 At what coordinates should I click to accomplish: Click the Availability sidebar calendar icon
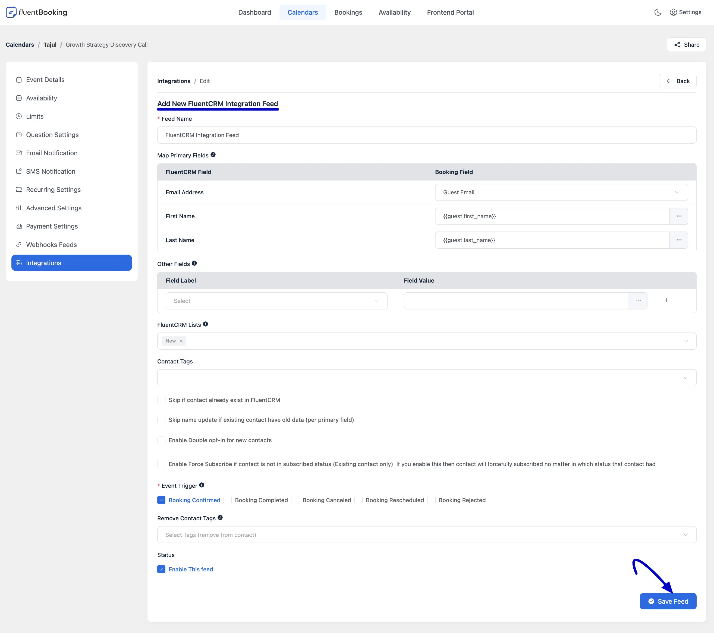(x=19, y=98)
